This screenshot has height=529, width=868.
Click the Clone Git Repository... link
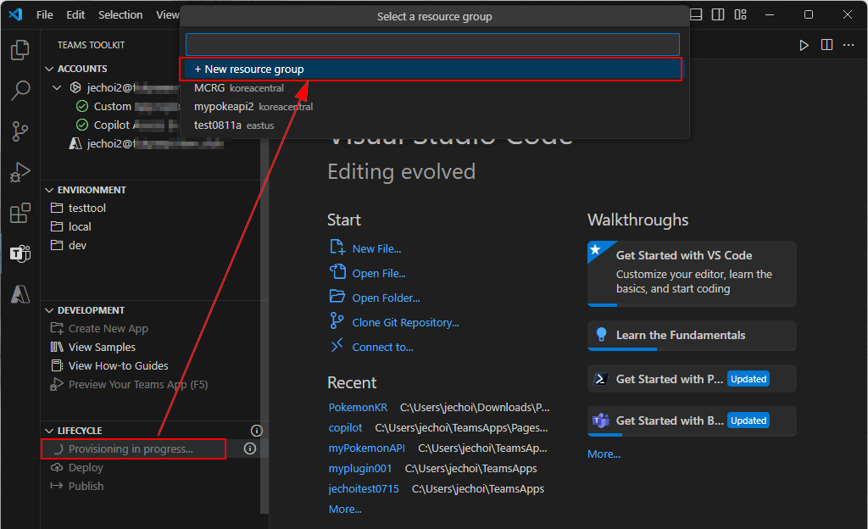[405, 323]
